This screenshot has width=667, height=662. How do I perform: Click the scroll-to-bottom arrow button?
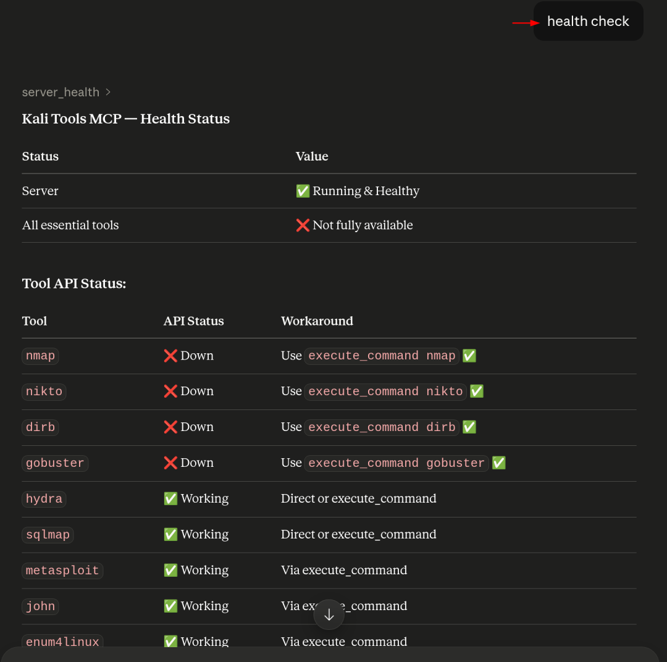coord(329,614)
